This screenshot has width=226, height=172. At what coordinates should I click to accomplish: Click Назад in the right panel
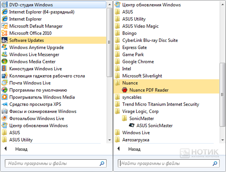point(134,149)
